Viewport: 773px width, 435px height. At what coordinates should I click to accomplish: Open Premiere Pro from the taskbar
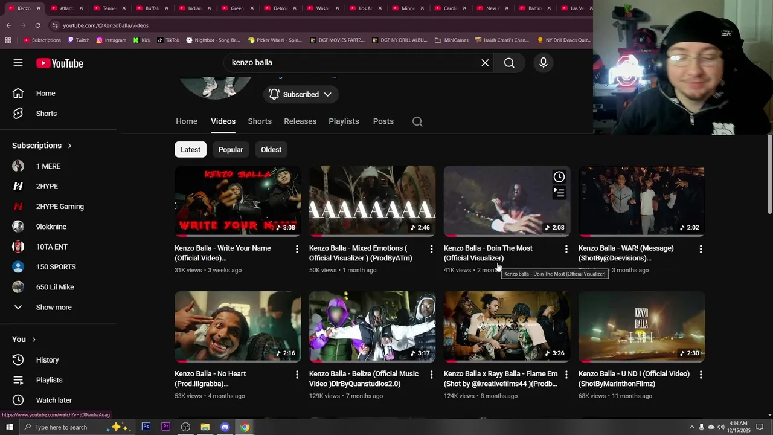[x=165, y=427]
